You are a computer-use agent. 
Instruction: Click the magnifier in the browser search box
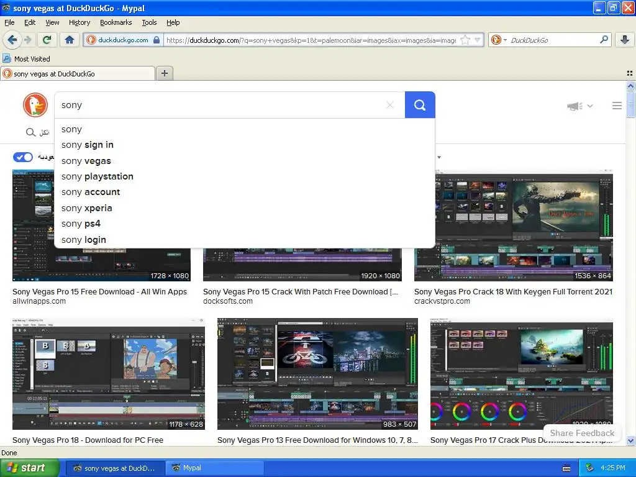coord(604,40)
